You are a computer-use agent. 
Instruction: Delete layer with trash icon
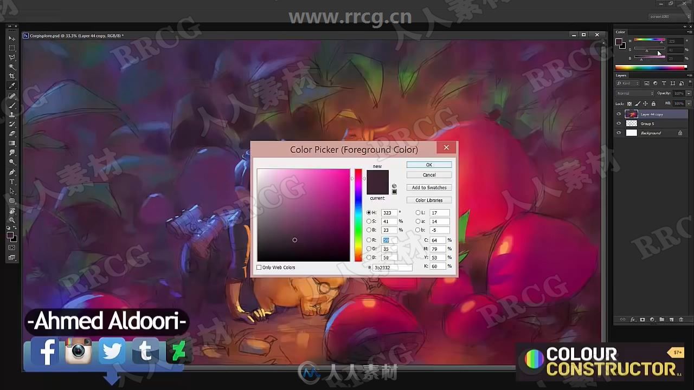tap(681, 320)
